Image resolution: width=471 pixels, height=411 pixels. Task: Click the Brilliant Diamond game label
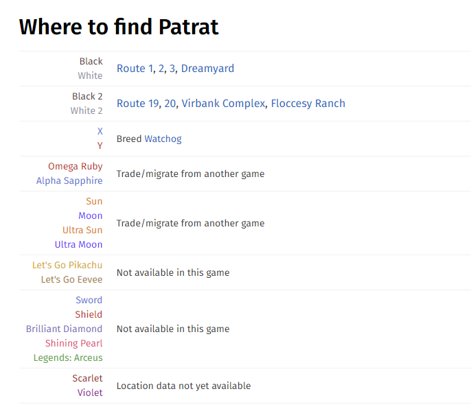(x=64, y=329)
